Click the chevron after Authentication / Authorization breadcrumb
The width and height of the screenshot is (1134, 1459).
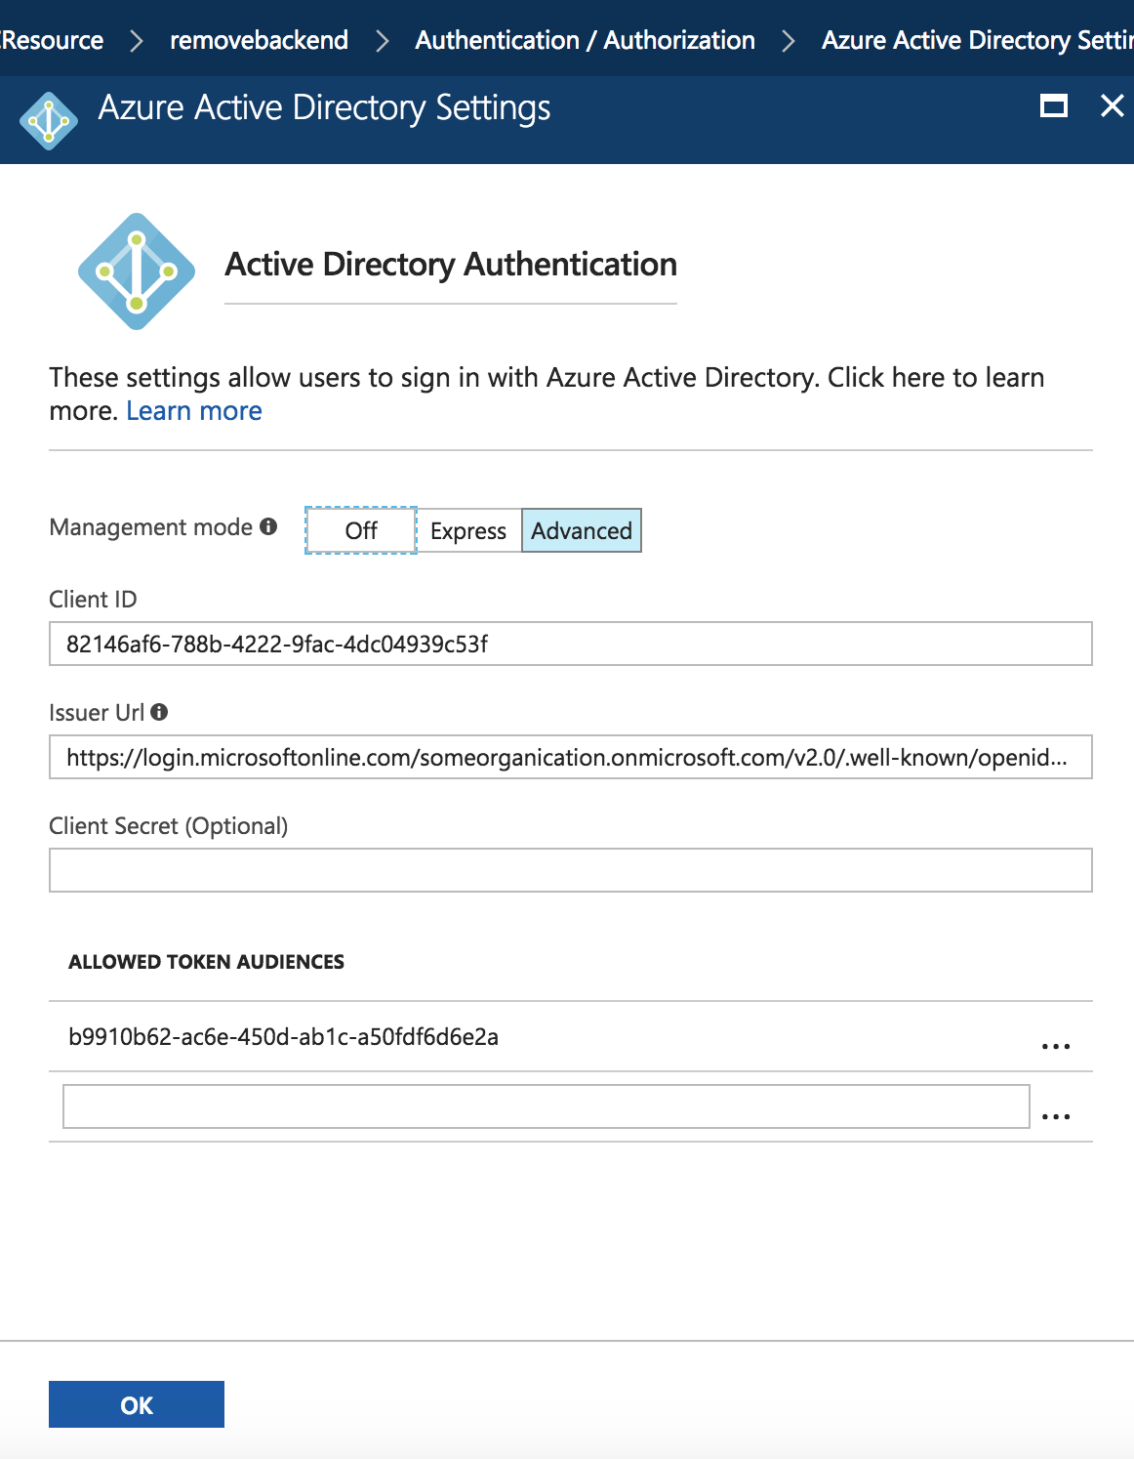(x=789, y=41)
